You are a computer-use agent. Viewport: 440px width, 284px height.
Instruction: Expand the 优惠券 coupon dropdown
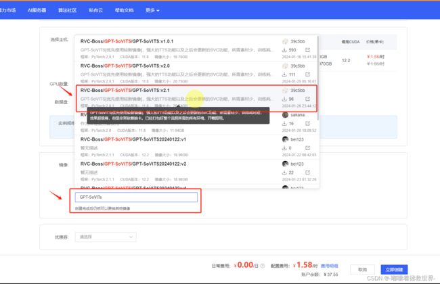click(107, 237)
